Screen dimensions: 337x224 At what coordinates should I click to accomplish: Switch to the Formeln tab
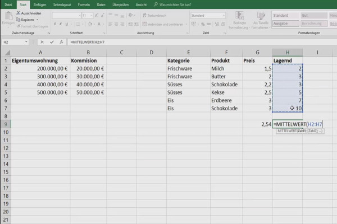pos(84,4)
